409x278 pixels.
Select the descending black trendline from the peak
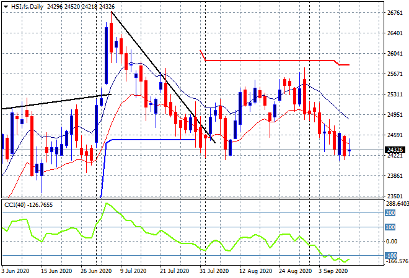tap(163, 77)
